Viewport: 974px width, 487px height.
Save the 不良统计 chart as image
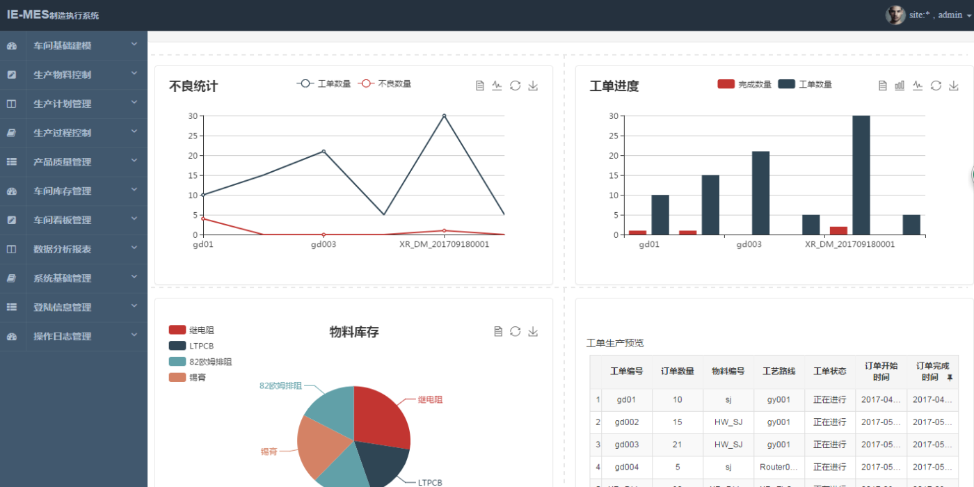pyautogui.click(x=533, y=86)
